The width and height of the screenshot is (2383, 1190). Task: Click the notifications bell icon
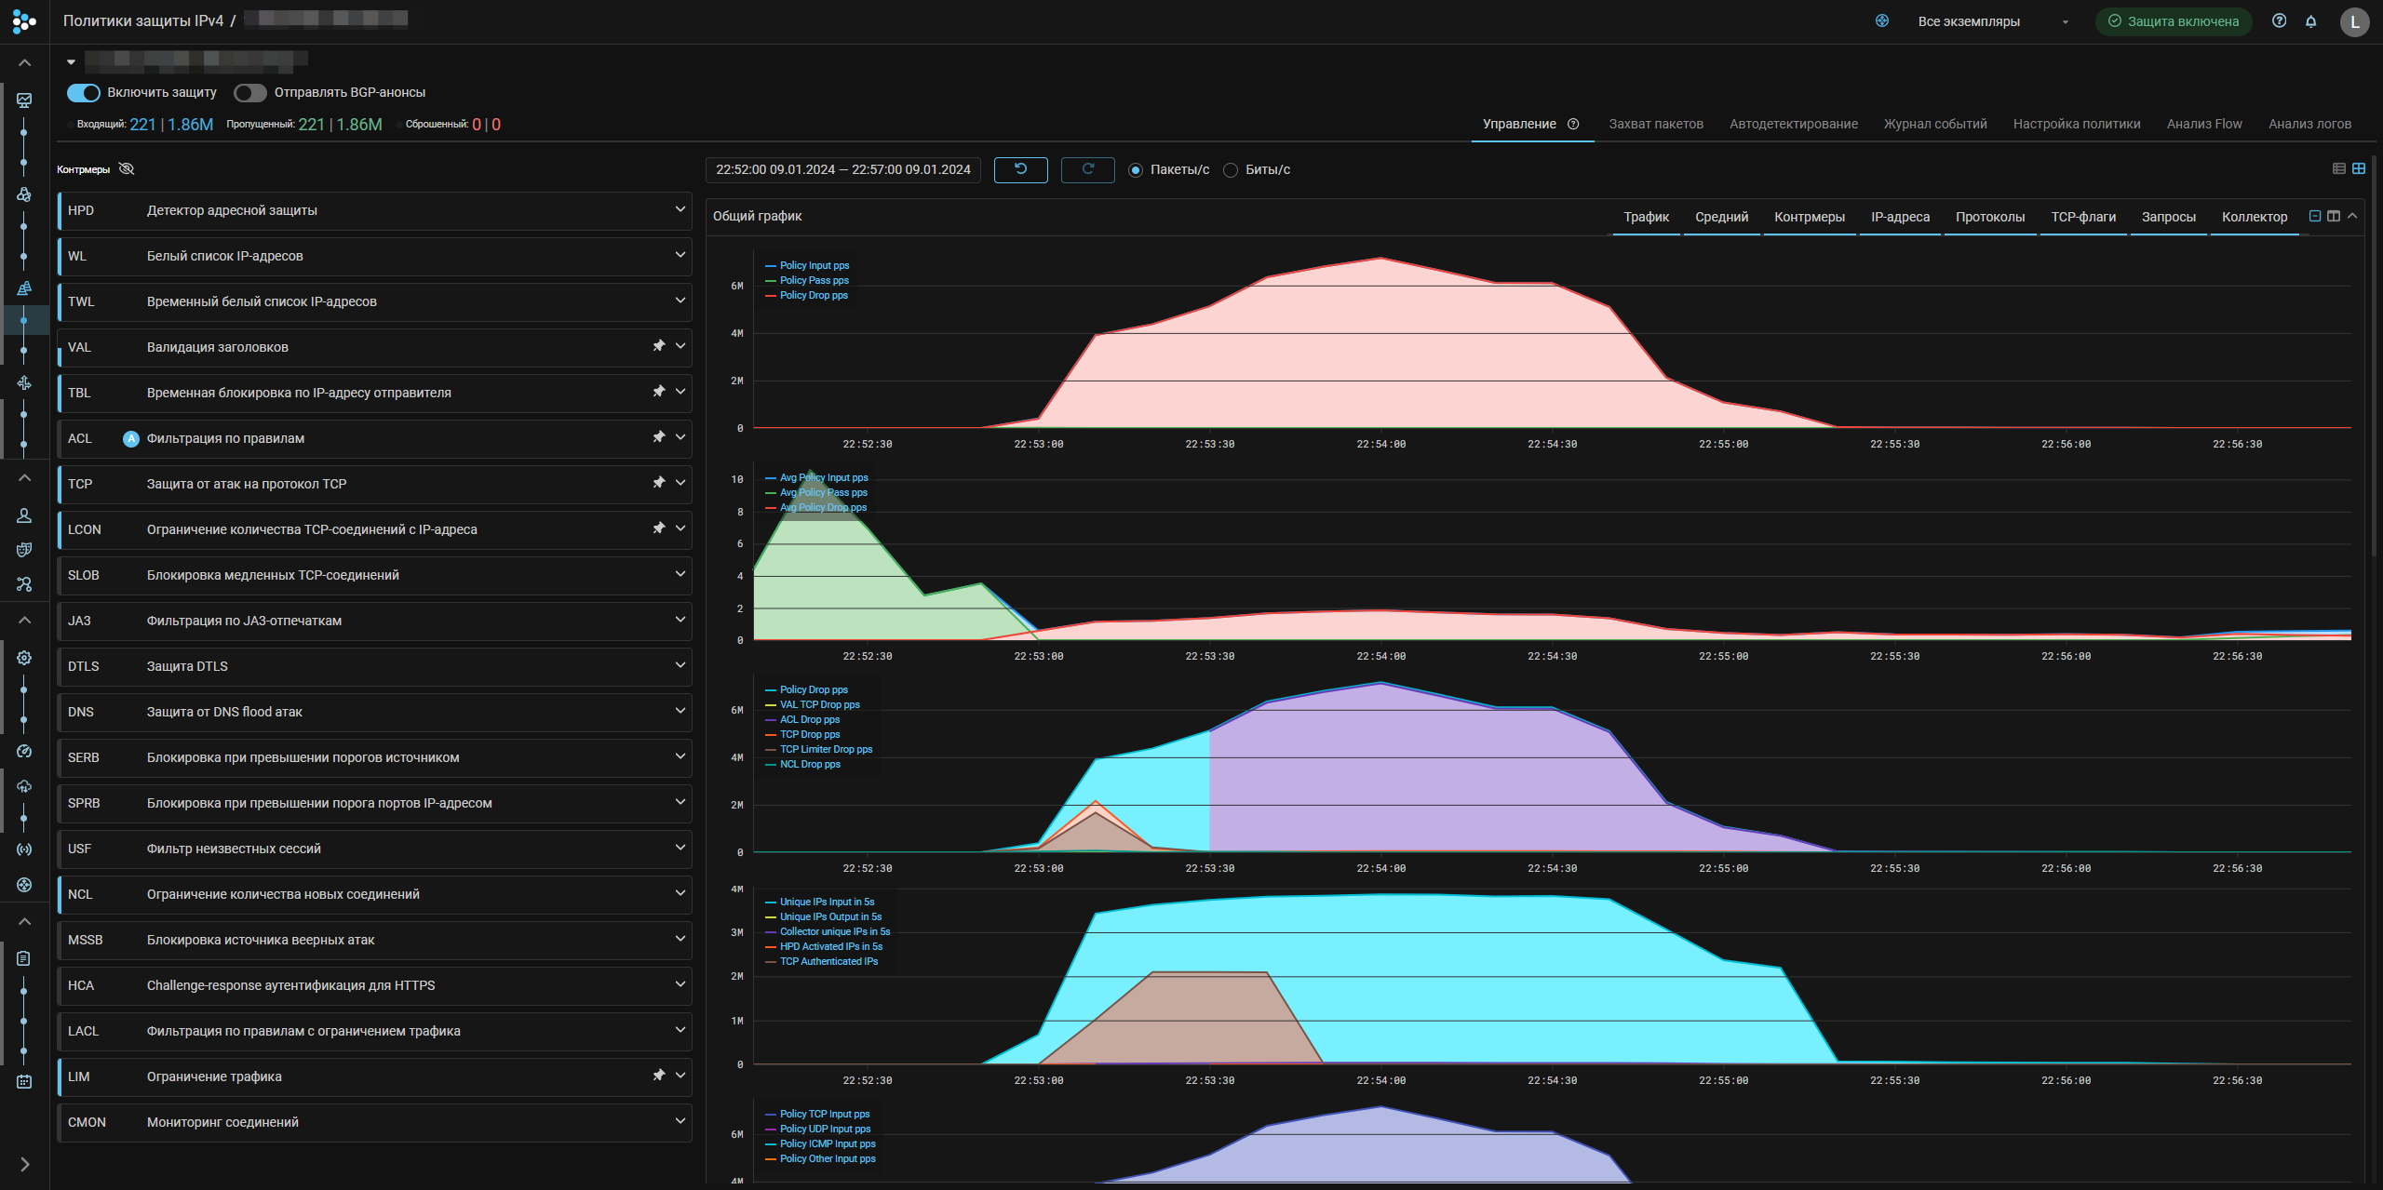[x=2310, y=21]
